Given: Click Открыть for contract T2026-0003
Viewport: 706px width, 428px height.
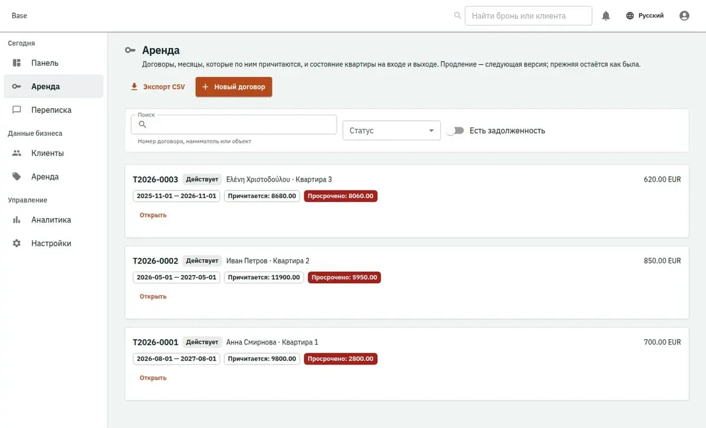Looking at the screenshot, I should [153, 215].
